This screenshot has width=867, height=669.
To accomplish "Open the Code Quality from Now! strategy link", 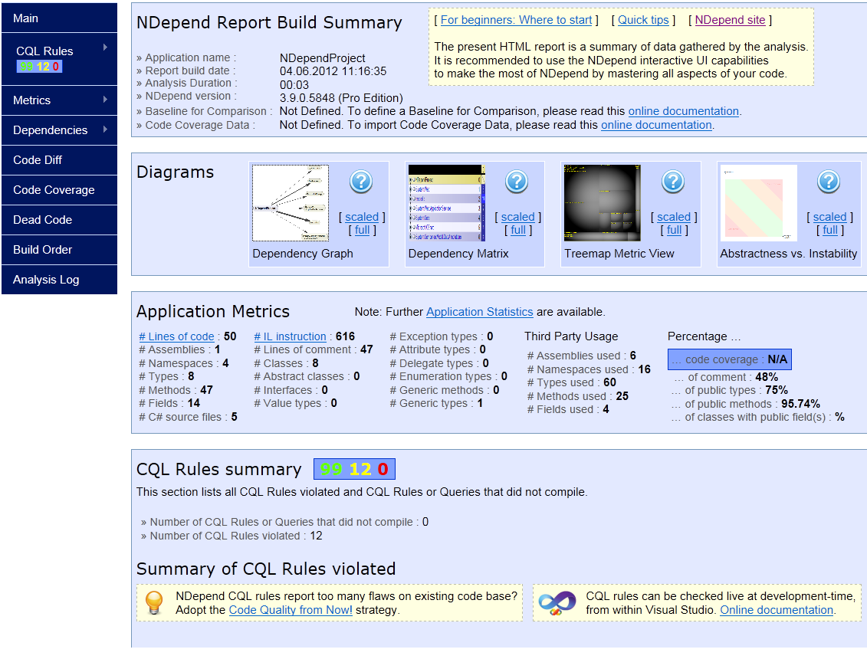I will pos(290,610).
